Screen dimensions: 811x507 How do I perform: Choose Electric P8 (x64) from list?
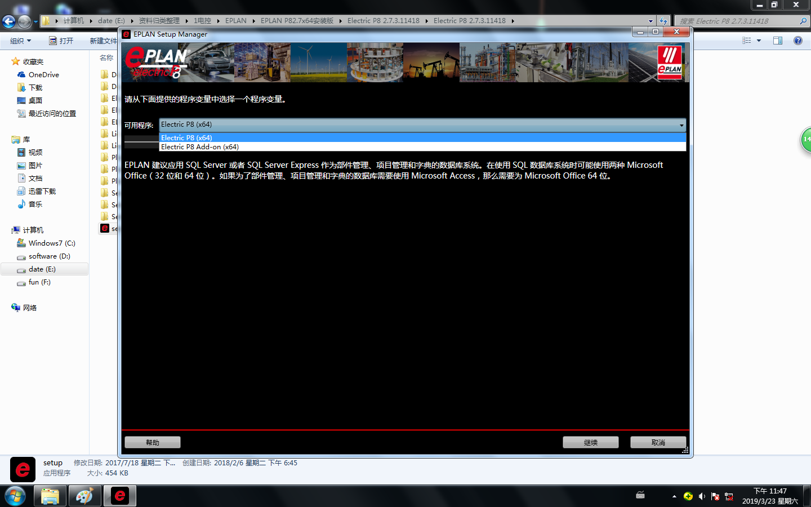tap(186, 137)
